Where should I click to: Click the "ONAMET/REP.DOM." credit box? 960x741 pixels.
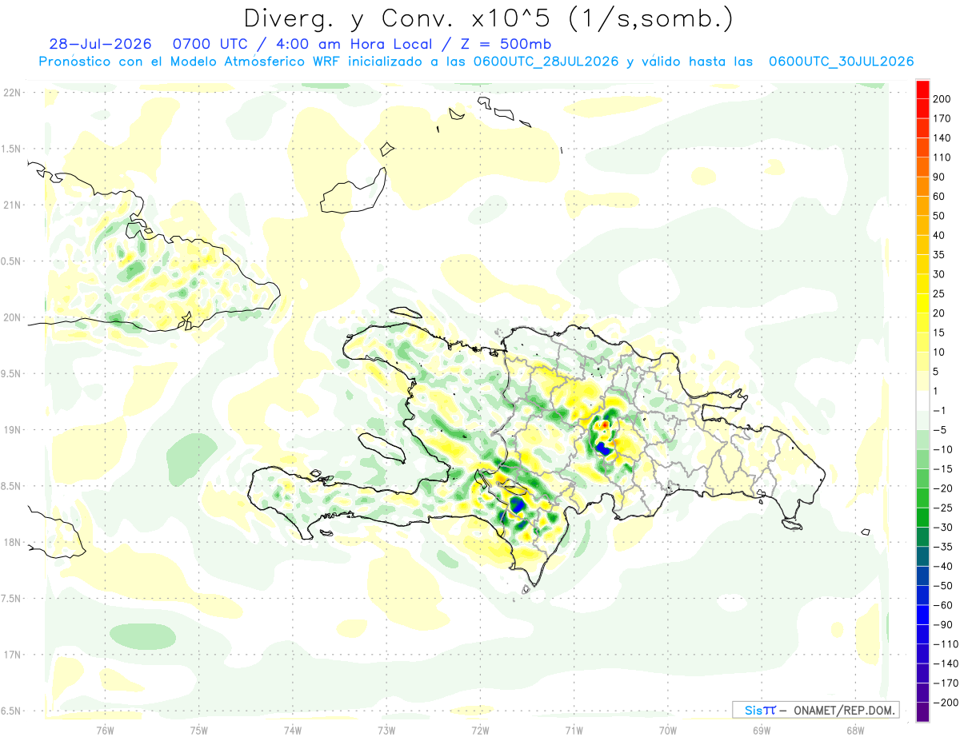pos(816,710)
